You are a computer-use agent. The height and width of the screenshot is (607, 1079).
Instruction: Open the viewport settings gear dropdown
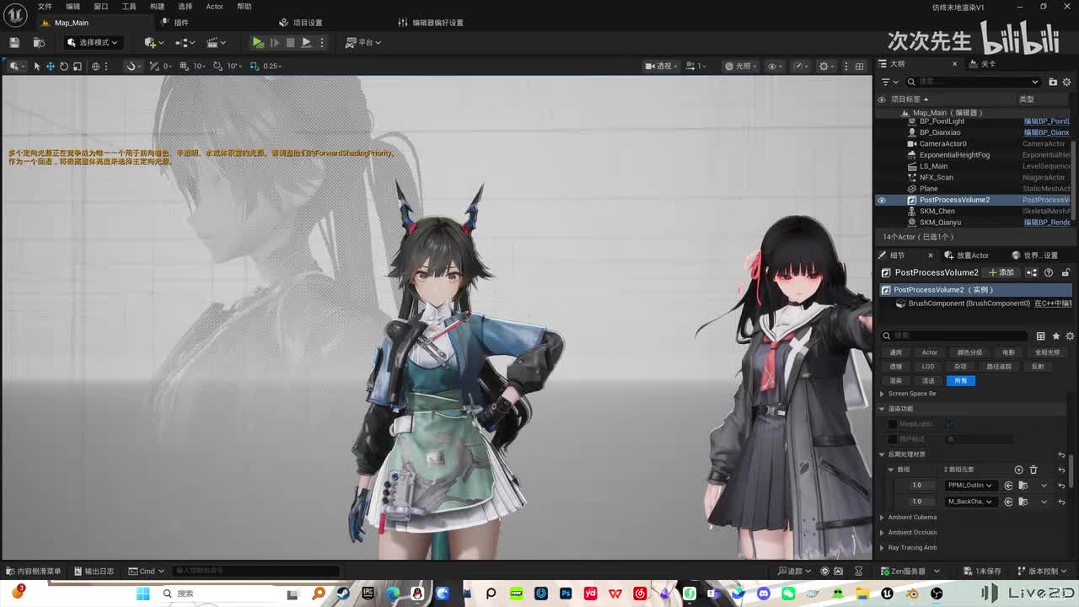[826, 66]
